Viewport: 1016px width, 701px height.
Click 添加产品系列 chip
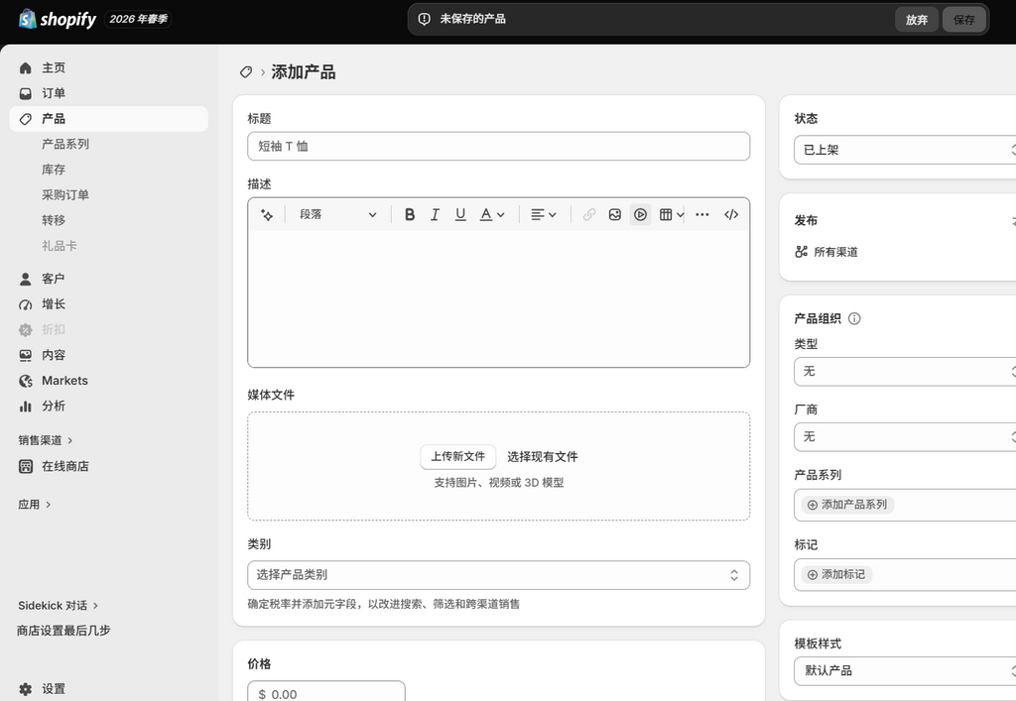tap(847, 505)
